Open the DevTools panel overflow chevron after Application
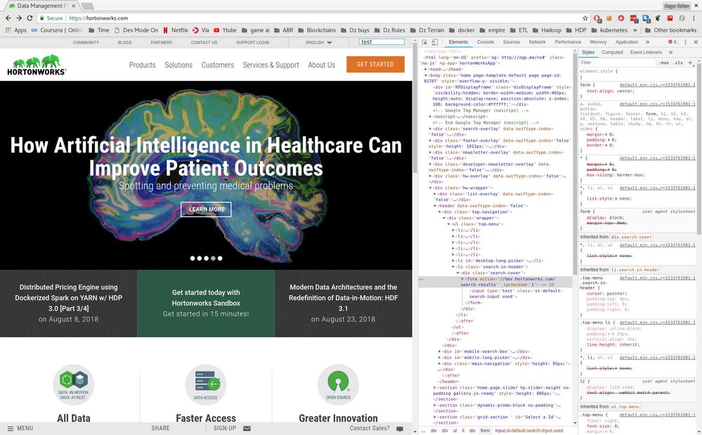This screenshot has height=435, width=702. click(646, 42)
